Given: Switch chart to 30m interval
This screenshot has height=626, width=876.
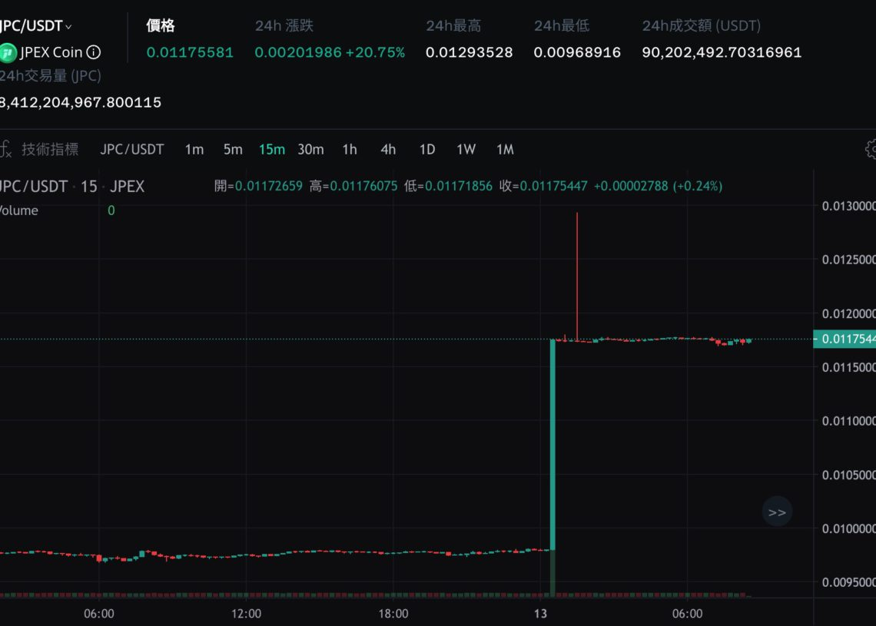Looking at the screenshot, I should (x=310, y=150).
